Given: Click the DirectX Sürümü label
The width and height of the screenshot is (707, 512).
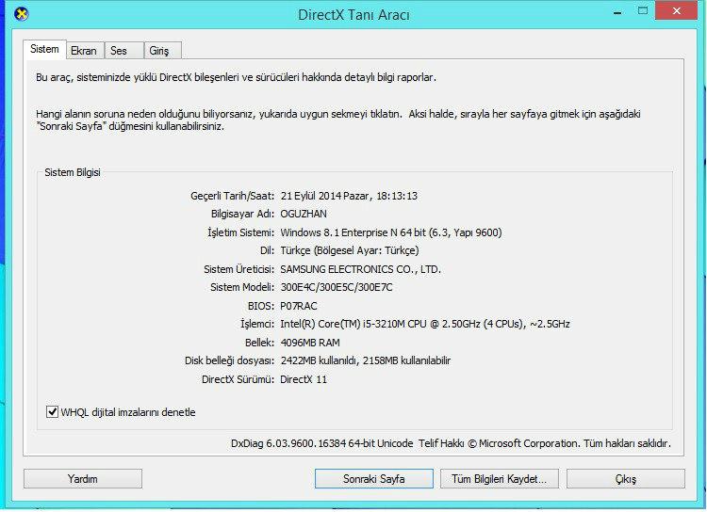Looking at the screenshot, I should 238,379.
